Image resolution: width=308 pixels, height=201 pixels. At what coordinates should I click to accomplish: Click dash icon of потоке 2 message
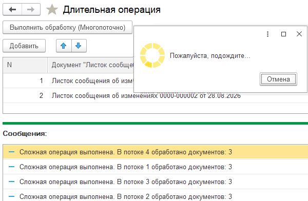coord(12,196)
